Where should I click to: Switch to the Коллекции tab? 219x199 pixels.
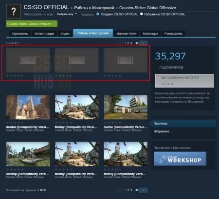click(150, 34)
